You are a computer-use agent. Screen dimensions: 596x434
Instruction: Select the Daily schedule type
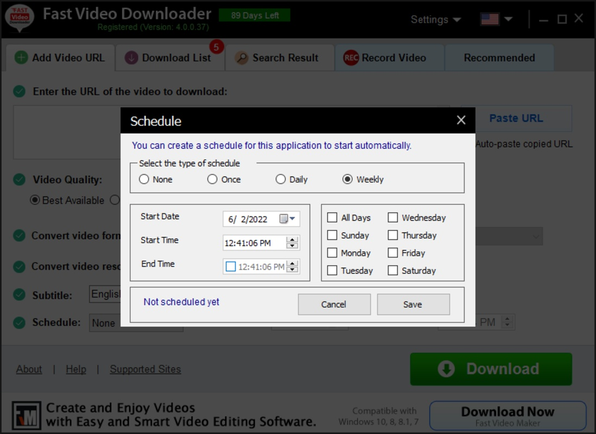tap(280, 179)
